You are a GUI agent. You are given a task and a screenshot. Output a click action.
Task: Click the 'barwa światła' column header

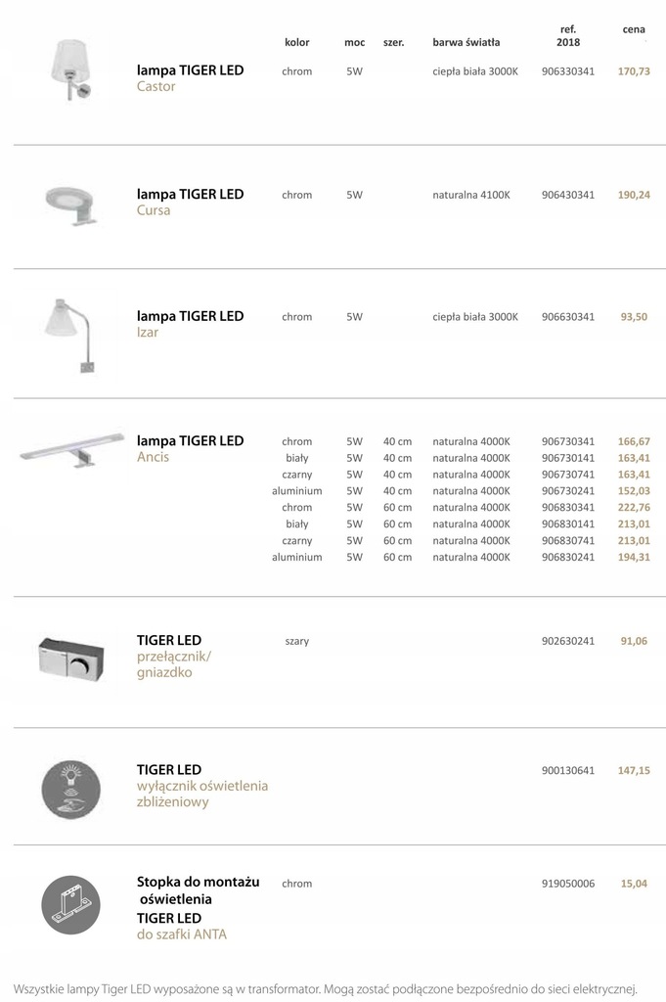466,43
